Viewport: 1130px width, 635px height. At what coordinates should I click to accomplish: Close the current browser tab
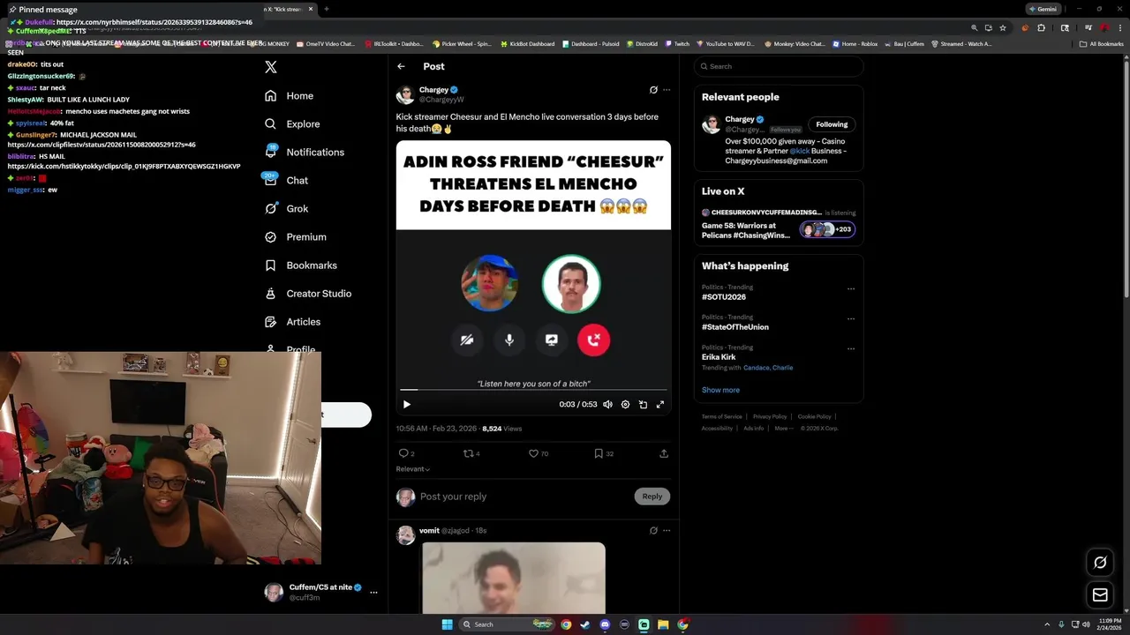(310, 9)
